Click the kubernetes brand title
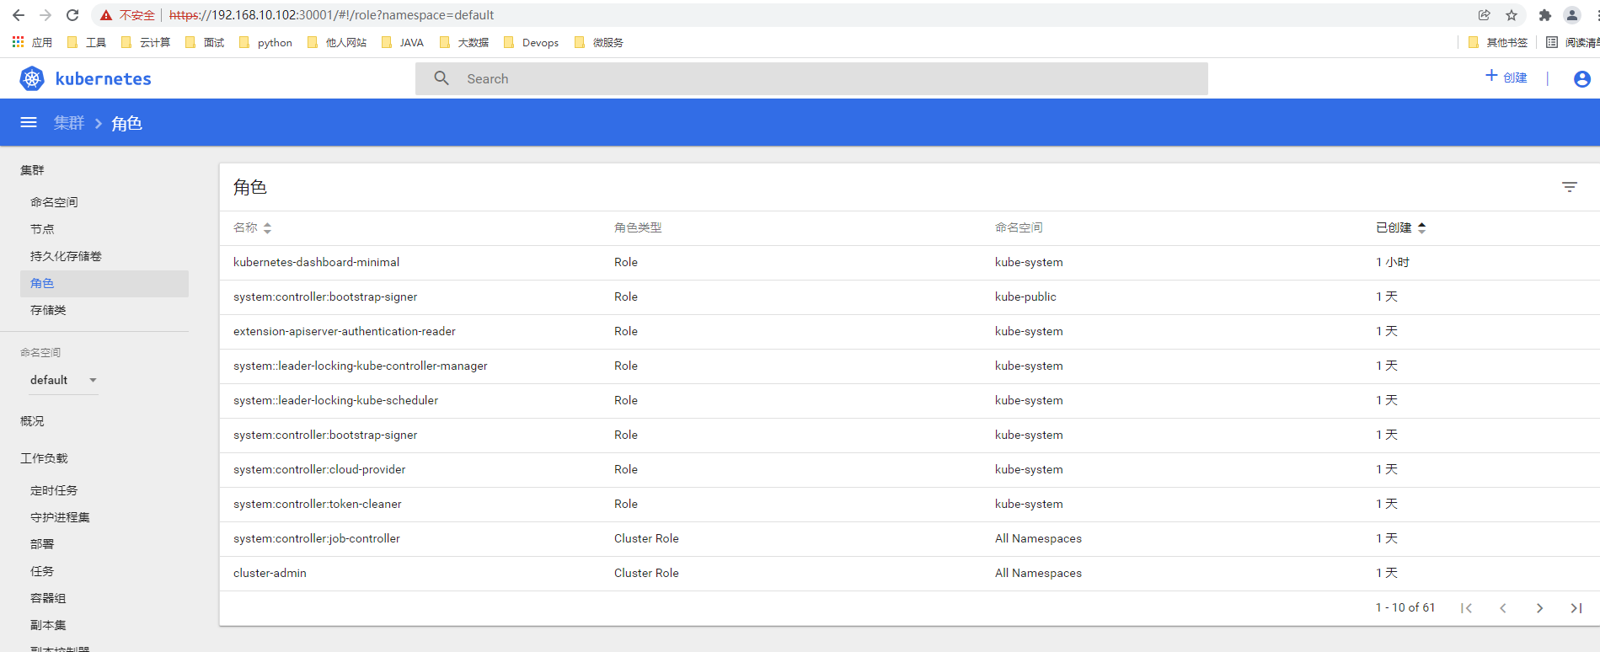 tap(103, 78)
